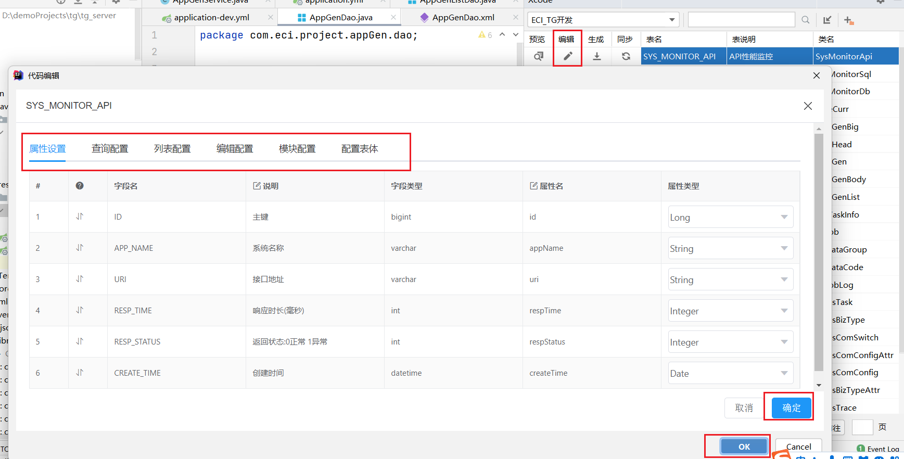The image size is (904, 459).
Task: Click the vertical scrollbar of field table
Action: pos(819,252)
